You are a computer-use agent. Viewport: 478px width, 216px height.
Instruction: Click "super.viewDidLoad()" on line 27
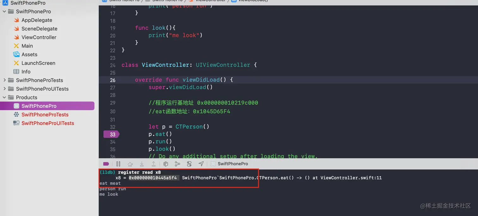(x=181, y=87)
